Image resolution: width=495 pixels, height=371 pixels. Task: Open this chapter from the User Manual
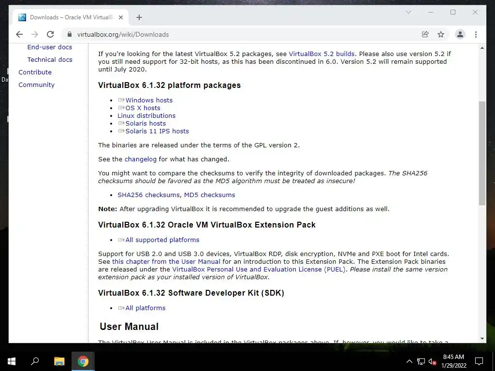click(x=166, y=261)
